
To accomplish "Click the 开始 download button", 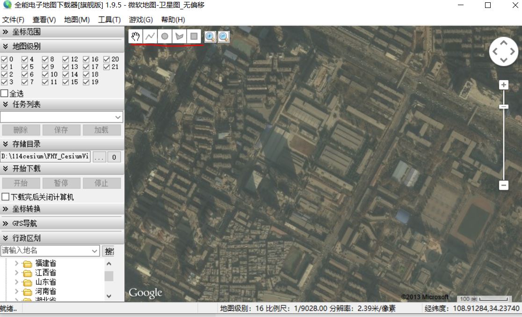I will 21,183.
